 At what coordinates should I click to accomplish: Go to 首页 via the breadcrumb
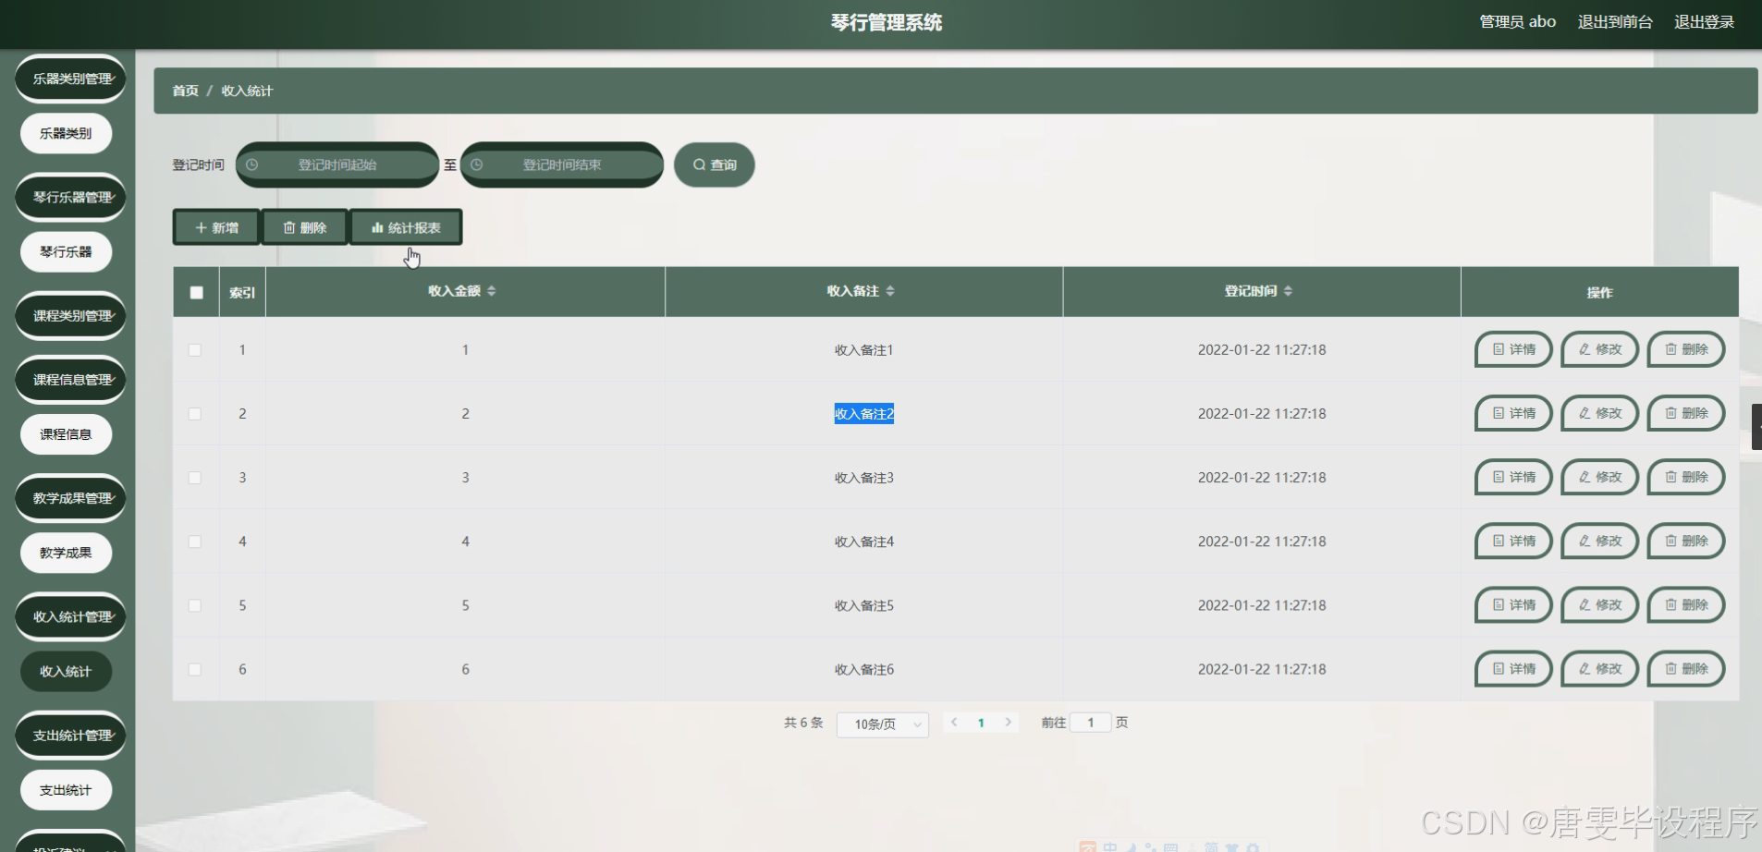tap(185, 91)
